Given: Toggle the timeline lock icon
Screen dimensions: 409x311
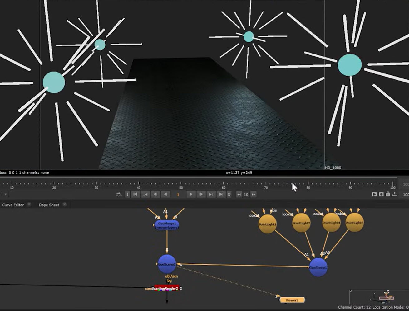Looking at the screenshot, I should coord(388,194).
